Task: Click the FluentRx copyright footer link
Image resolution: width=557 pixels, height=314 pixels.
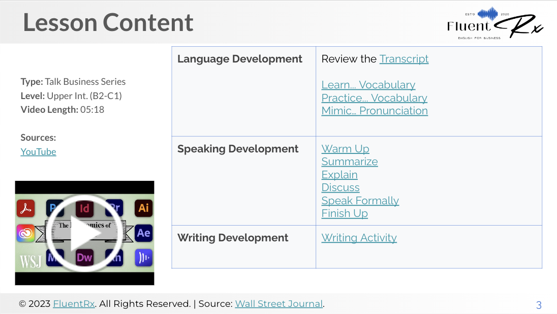Action: [x=74, y=304]
